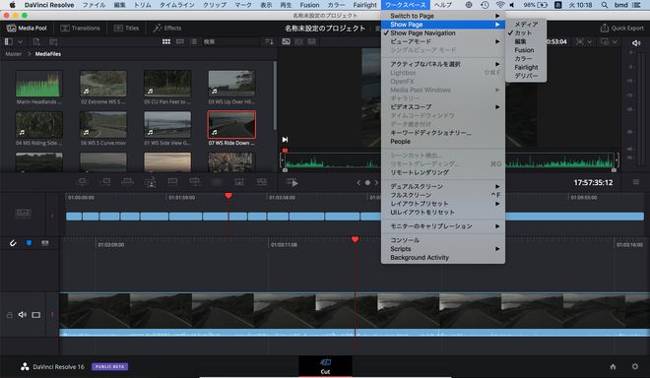This screenshot has width=650, height=378.
Task: Switch media pool to thumbnail view
Action: pos(166,42)
